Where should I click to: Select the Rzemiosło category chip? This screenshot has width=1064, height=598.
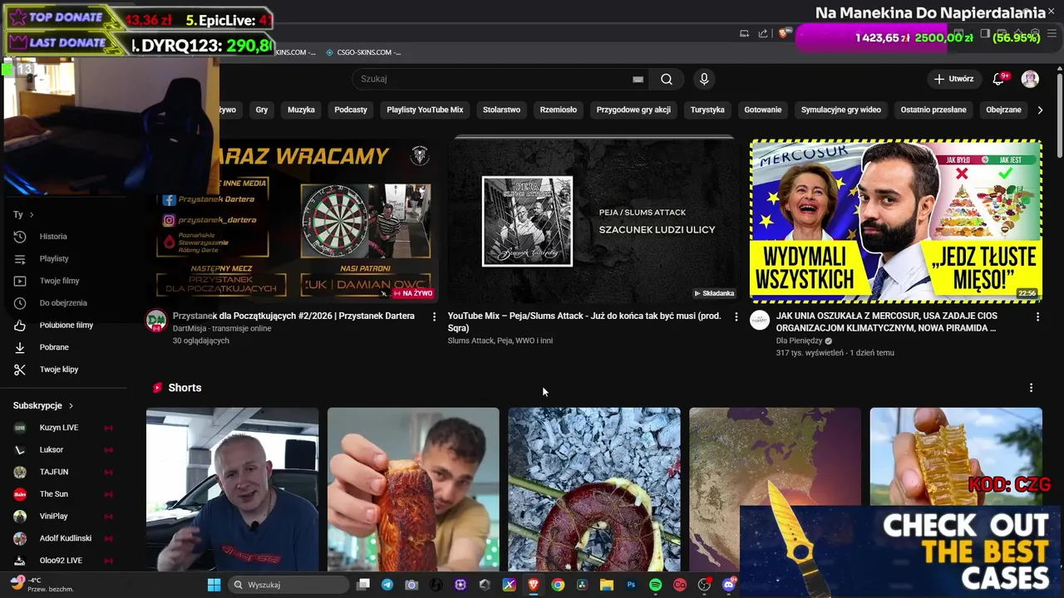[x=559, y=110]
